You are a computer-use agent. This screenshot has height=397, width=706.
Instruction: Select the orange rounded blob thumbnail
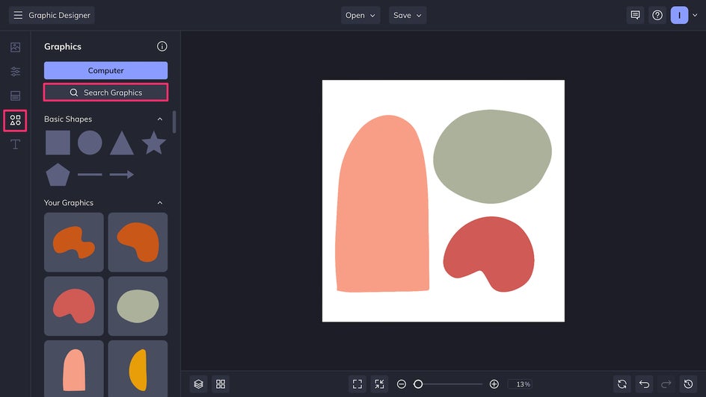tap(138, 242)
